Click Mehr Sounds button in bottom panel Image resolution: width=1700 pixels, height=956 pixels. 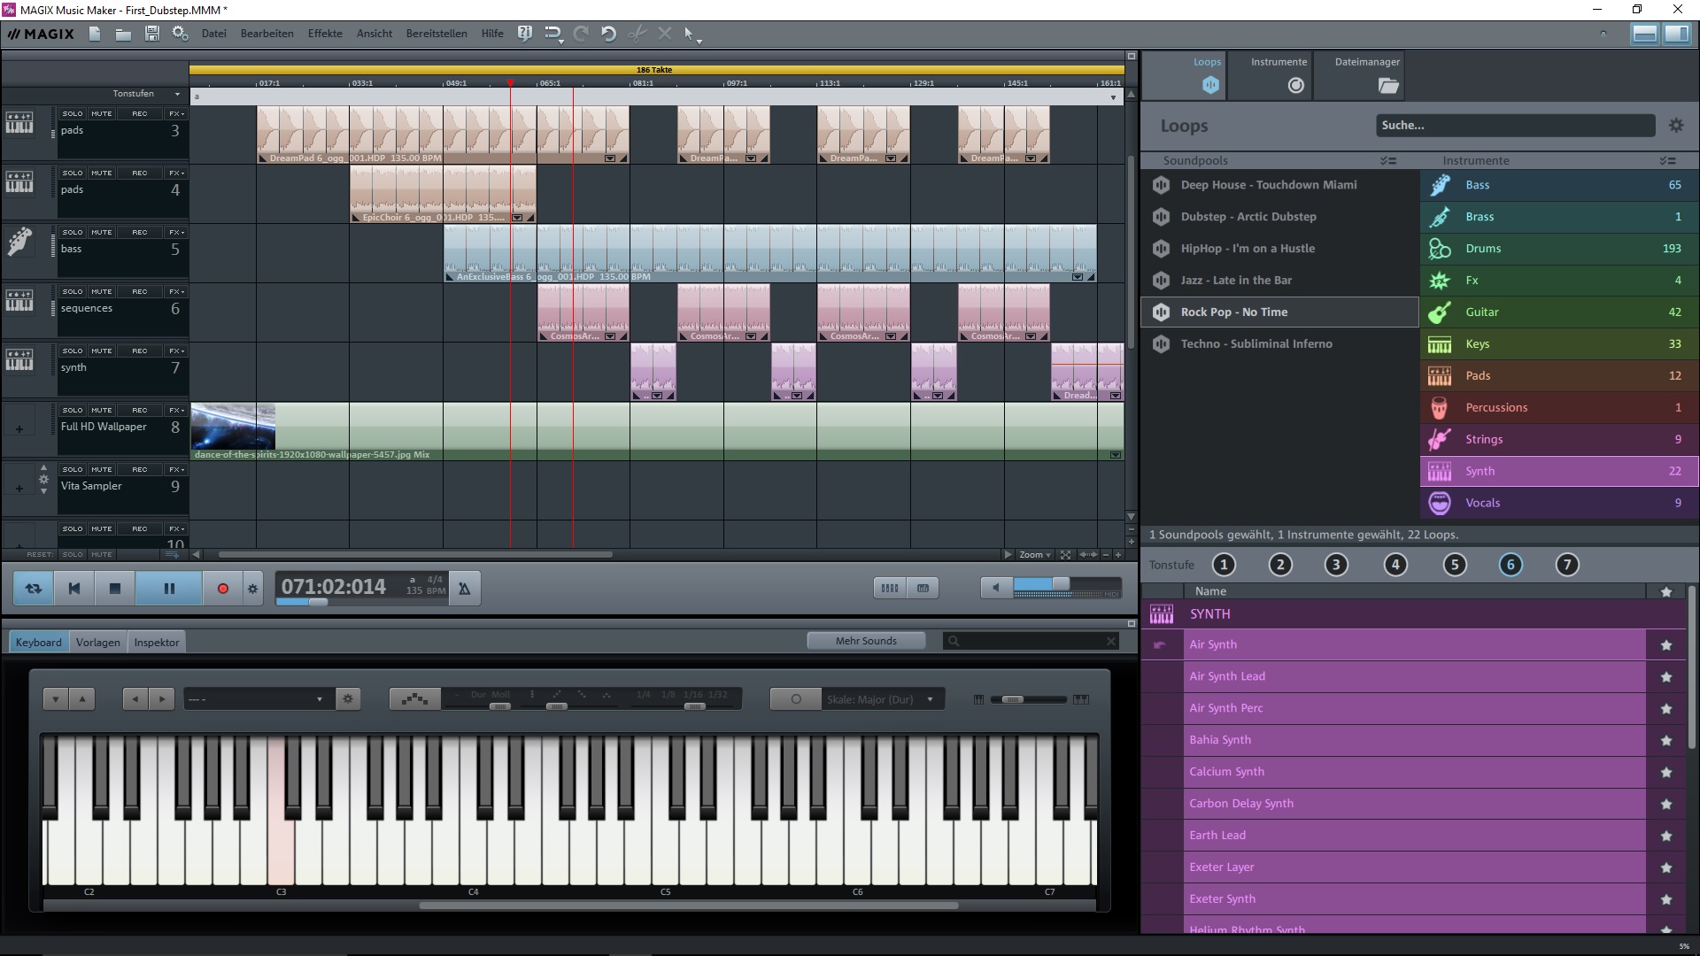coord(866,641)
